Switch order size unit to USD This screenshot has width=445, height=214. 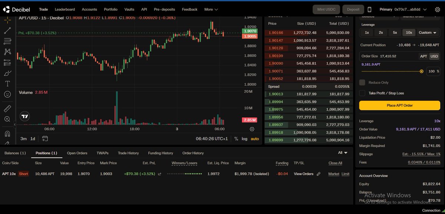tap(434, 56)
